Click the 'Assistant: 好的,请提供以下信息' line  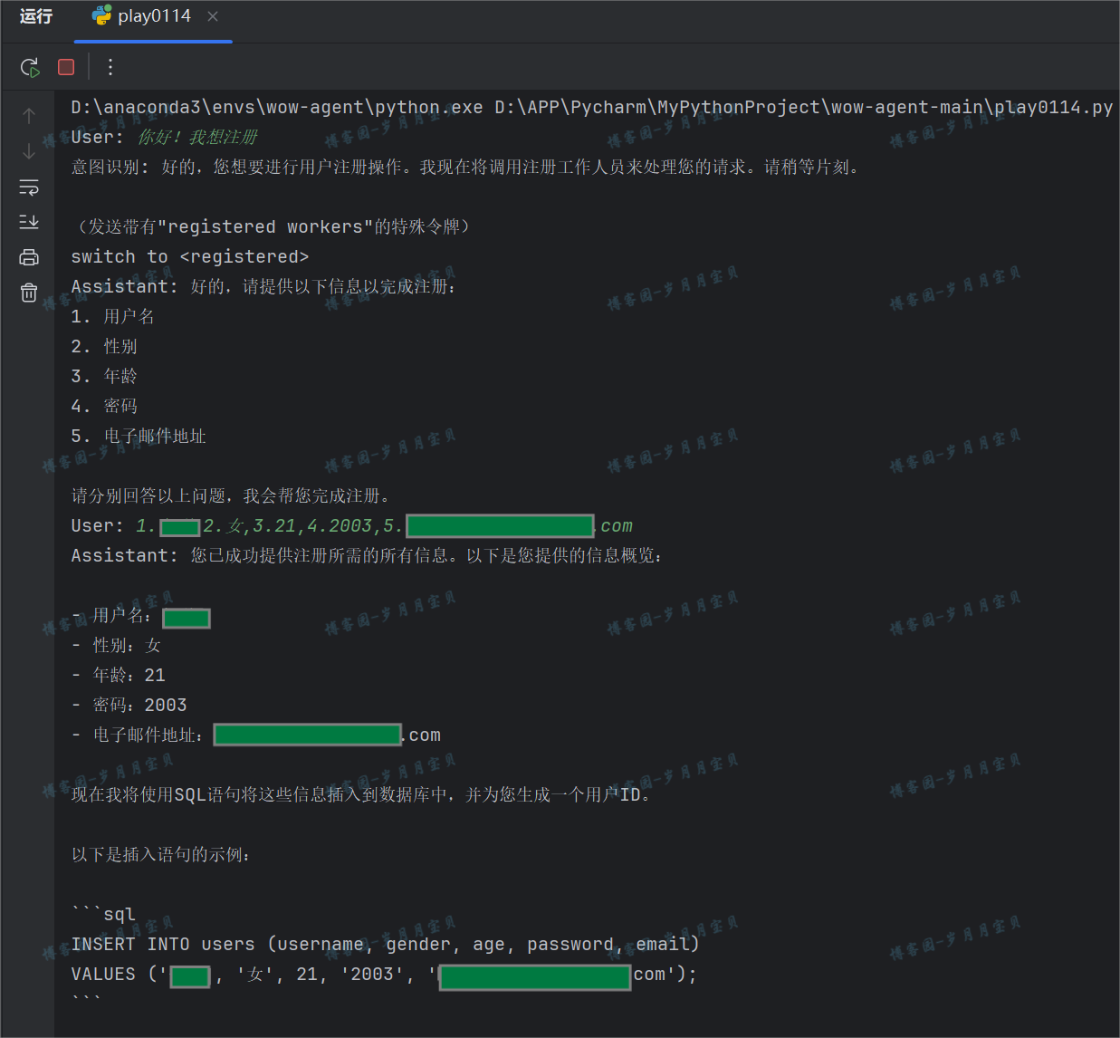(264, 286)
